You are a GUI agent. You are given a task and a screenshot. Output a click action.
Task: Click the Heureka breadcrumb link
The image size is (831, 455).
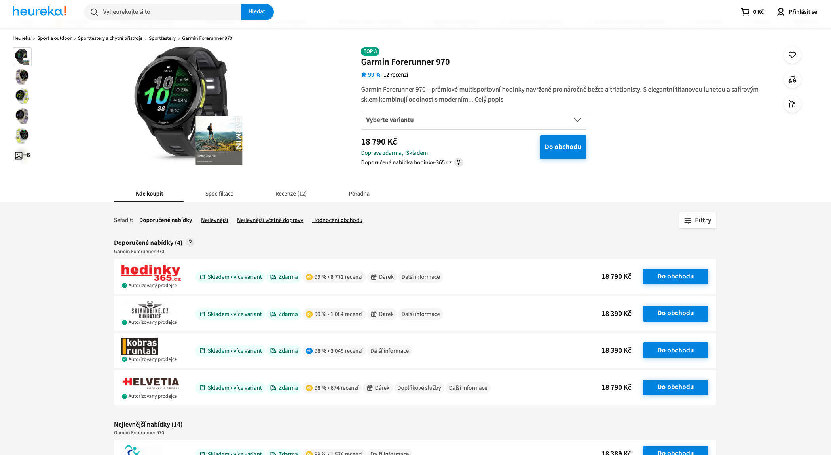[22, 38]
